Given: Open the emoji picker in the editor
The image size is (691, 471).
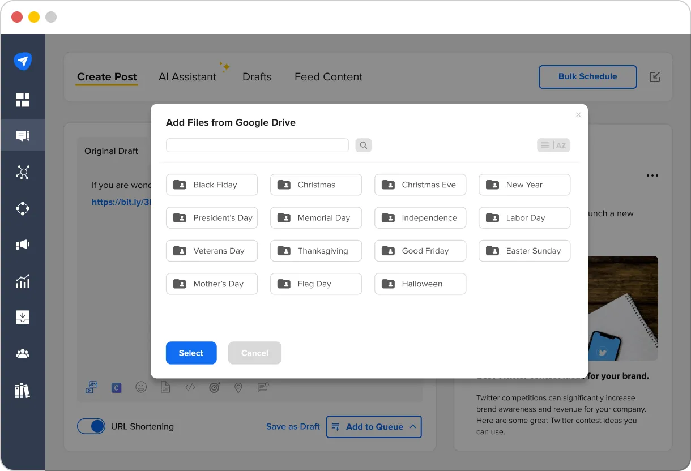Looking at the screenshot, I should 141,387.
